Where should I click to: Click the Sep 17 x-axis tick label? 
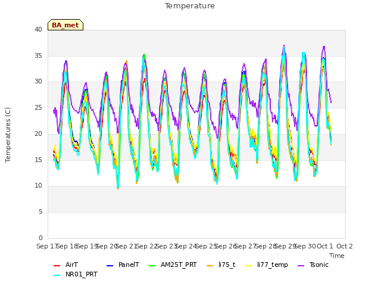point(47,246)
